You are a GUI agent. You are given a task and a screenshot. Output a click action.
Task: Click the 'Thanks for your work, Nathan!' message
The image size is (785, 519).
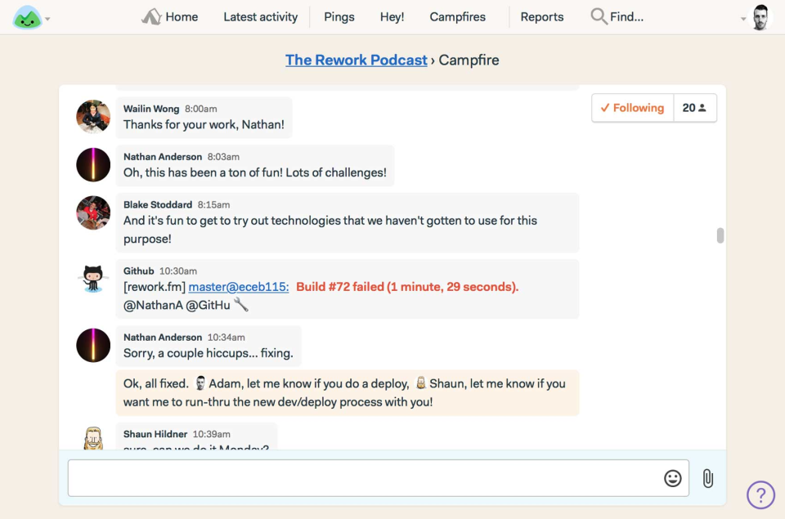[x=204, y=124]
